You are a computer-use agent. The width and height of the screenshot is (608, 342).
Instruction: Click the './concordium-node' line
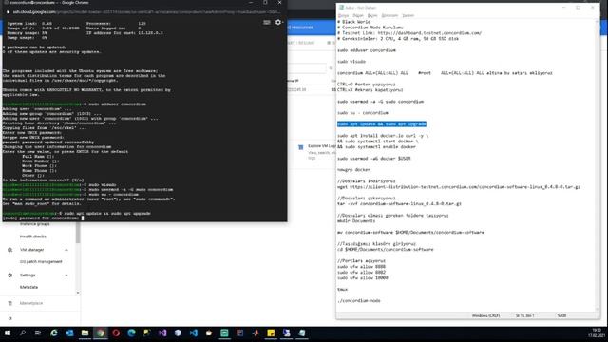click(x=359, y=301)
